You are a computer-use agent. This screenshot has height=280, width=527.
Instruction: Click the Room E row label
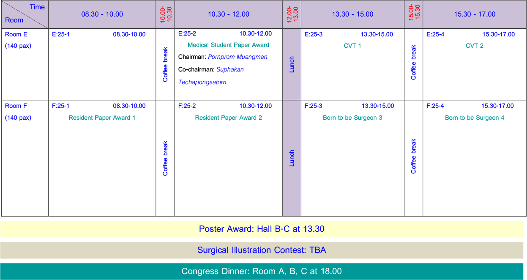tap(16, 35)
